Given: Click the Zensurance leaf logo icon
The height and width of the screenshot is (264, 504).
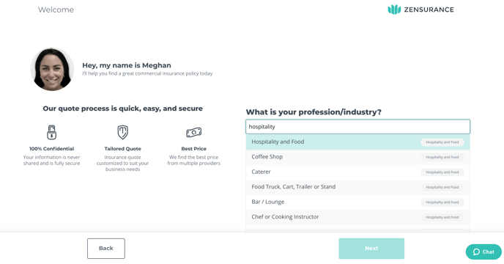Looking at the screenshot, I should pos(394,10).
